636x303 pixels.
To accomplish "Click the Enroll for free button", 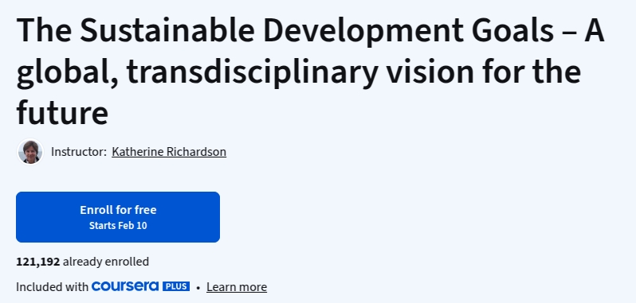I will 118,217.
